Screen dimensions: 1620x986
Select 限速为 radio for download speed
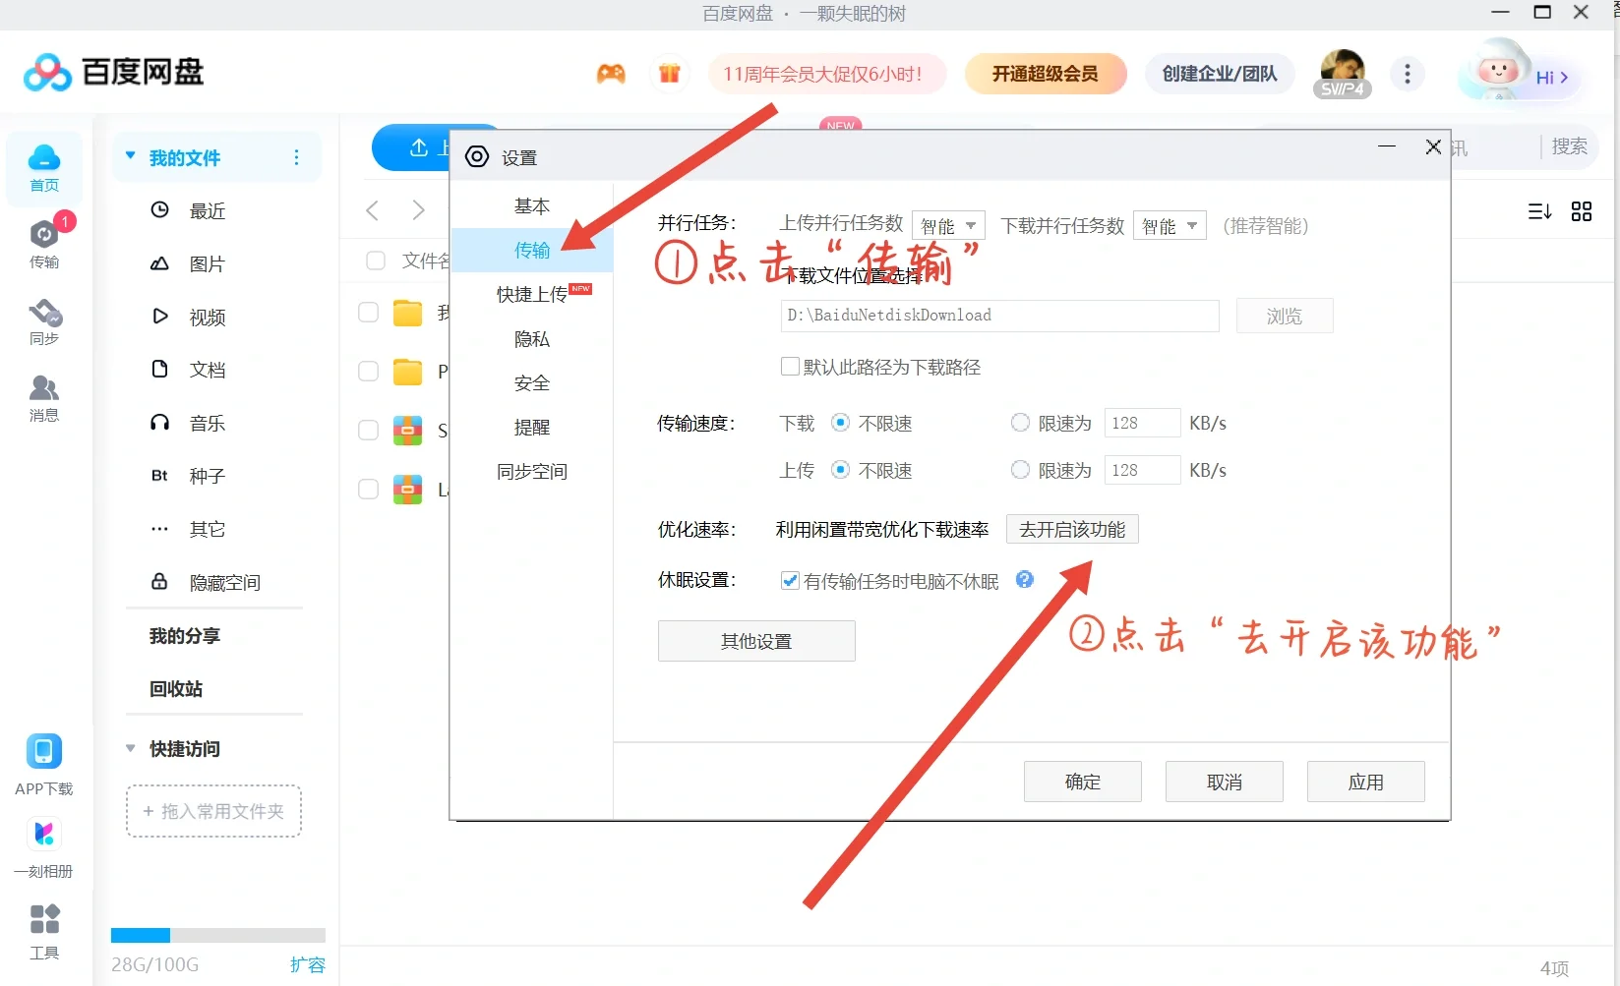click(x=1020, y=422)
